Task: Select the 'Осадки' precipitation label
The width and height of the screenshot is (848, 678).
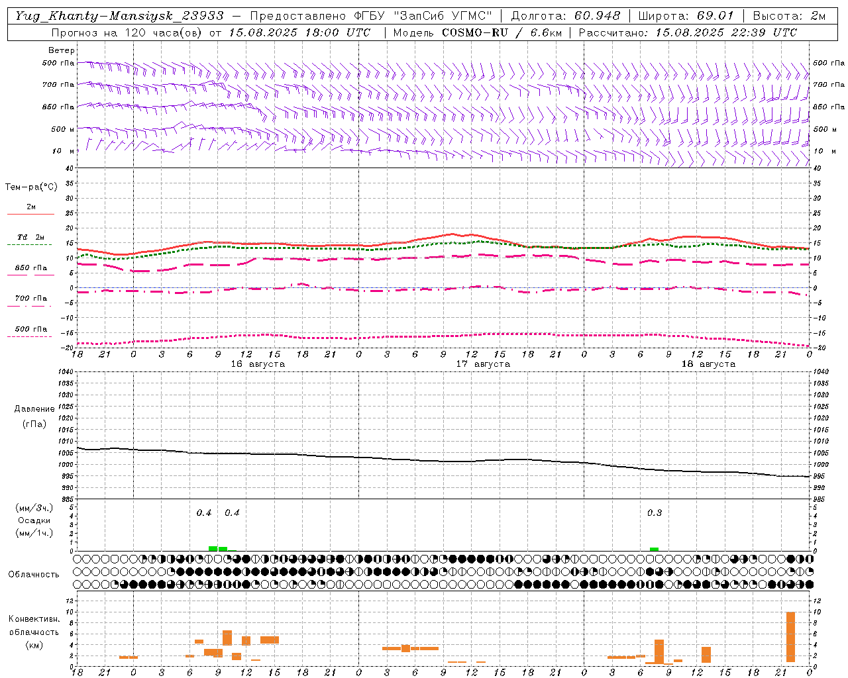Action: [34, 520]
